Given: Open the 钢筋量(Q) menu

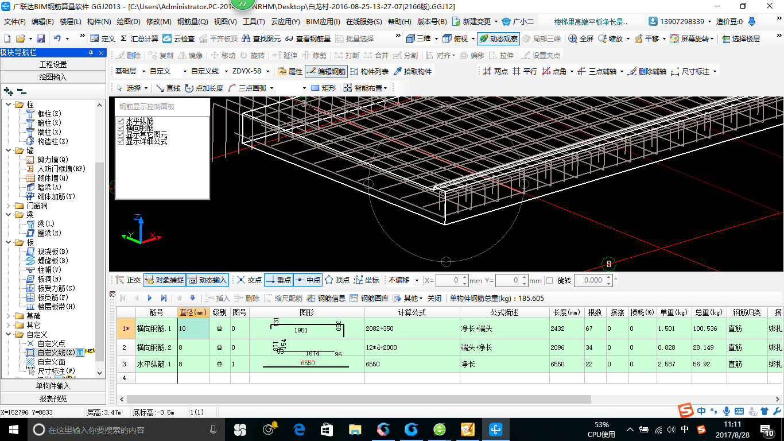Looking at the screenshot, I should coord(192,22).
